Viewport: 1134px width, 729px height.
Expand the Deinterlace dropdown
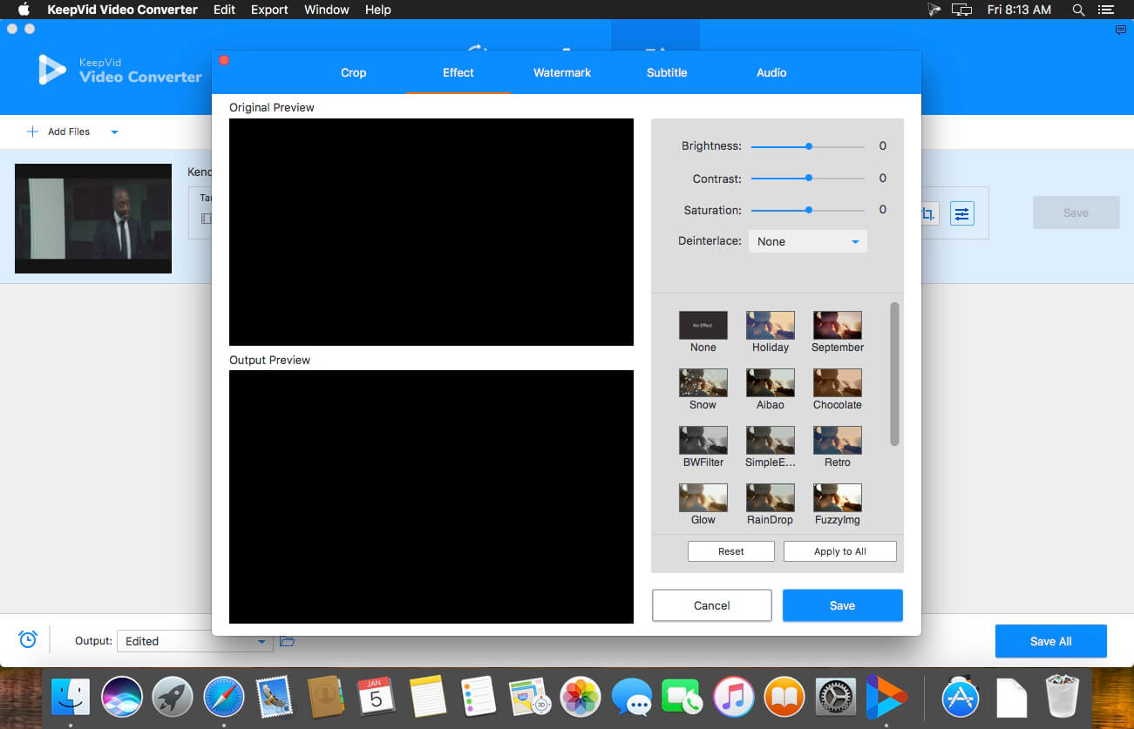(808, 241)
